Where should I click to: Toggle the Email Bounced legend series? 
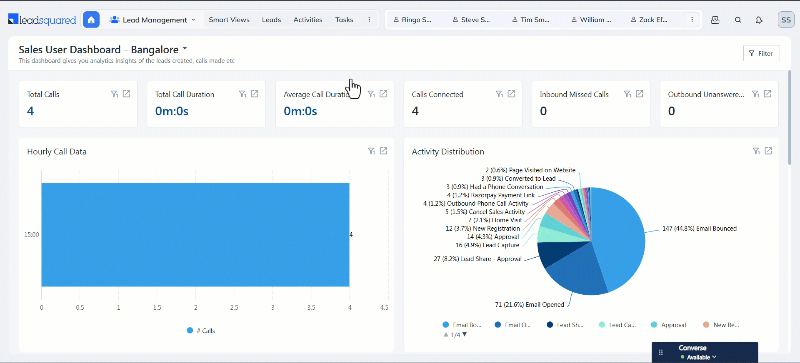tap(462, 325)
